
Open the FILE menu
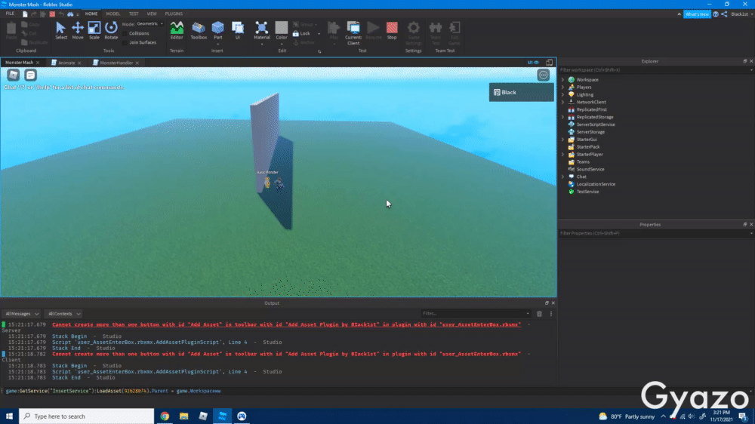10,14
